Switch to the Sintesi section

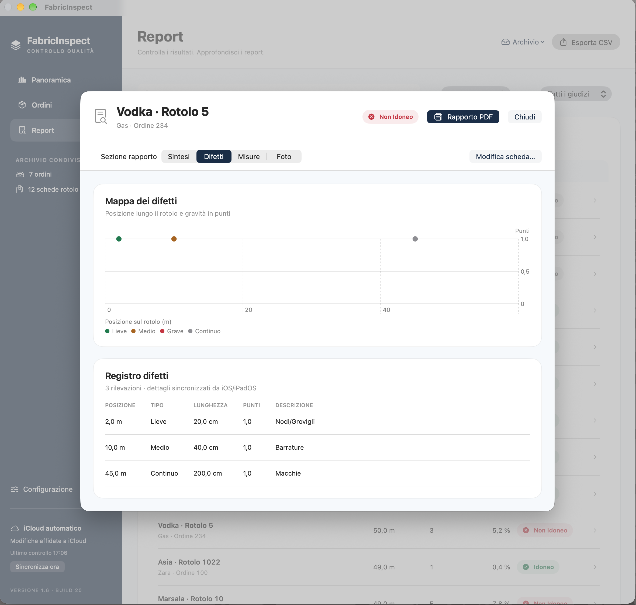coord(179,156)
